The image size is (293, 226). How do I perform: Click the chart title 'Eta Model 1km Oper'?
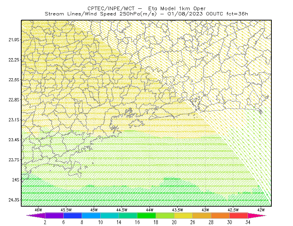click(x=177, y=8)
